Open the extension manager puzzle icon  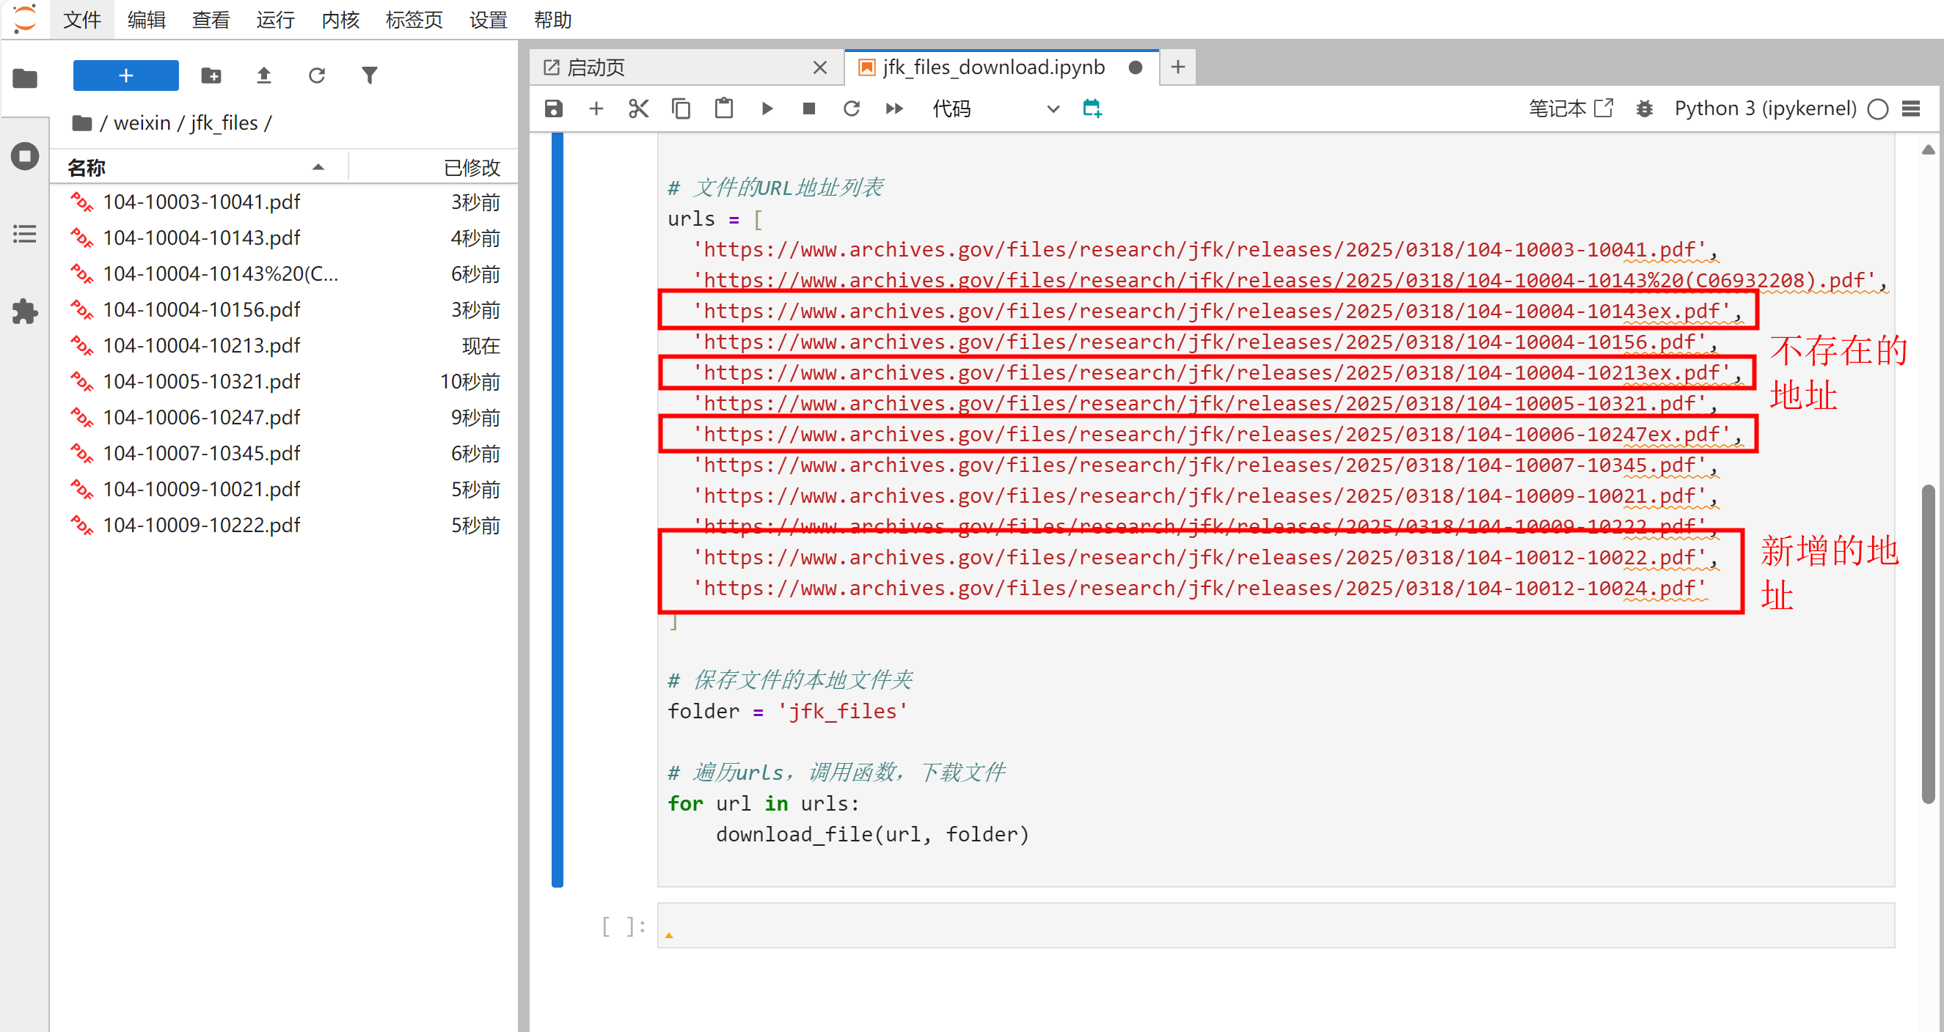pyautogui.click(x=25, y=311)
